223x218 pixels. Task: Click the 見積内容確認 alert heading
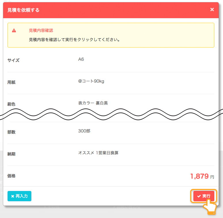click(x=41, y=31)
